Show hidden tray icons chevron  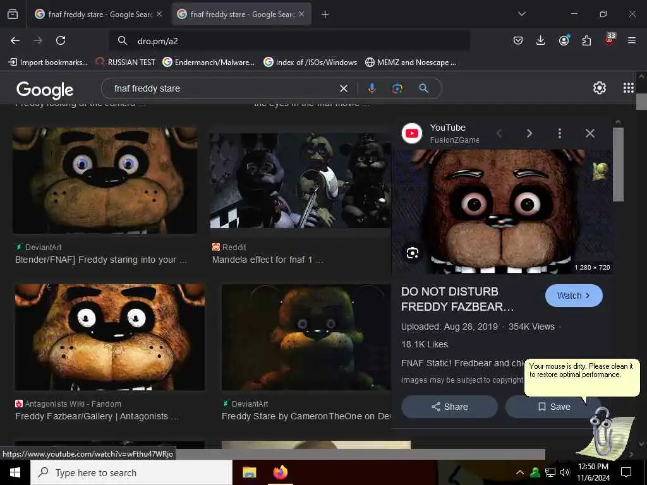click(x=520, y=472)
